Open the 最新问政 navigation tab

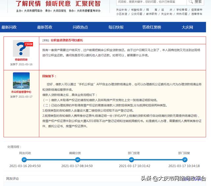9,27
